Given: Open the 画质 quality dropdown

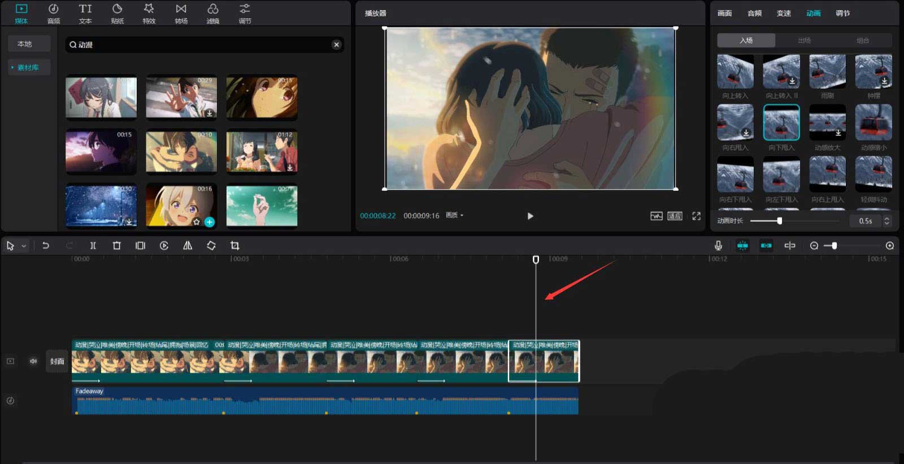Looking at the screenshot, I should [x=454, y=216].
